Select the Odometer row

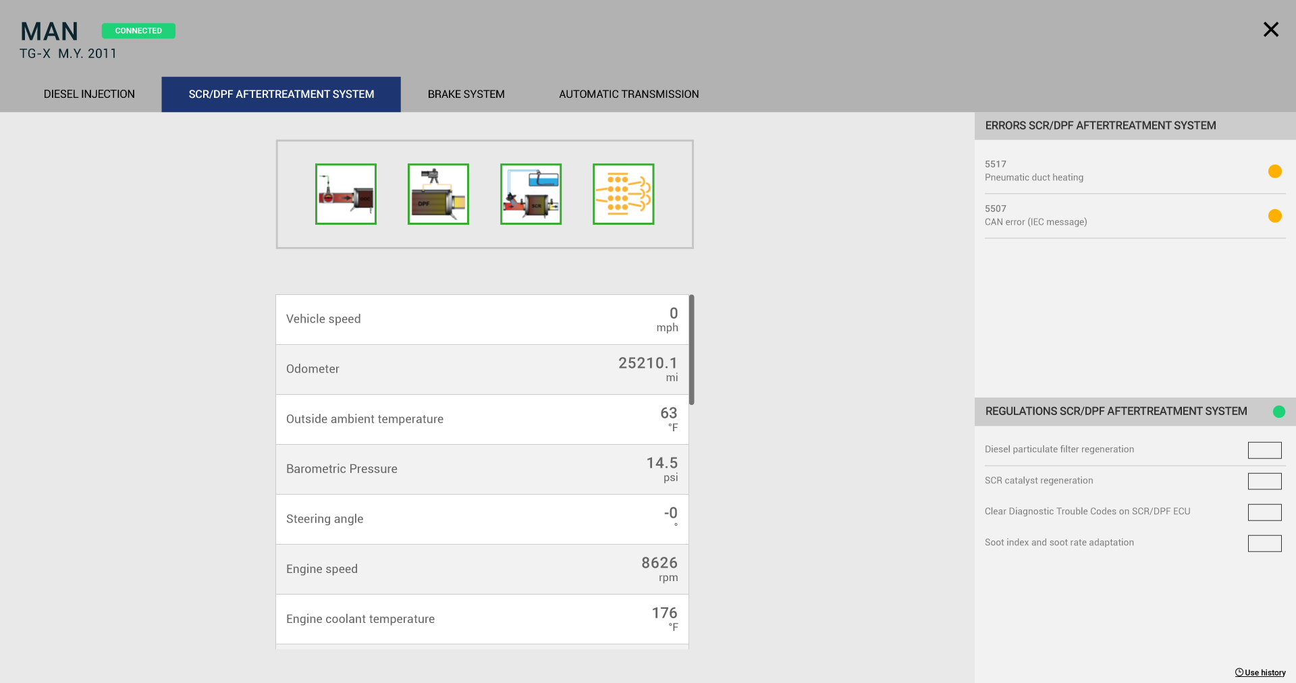[x=482, y=370]
